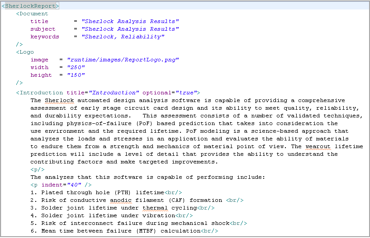The width and height of the screenshot is (370, 238).
Task: Click the underlined word anodic
Action: 121,201
